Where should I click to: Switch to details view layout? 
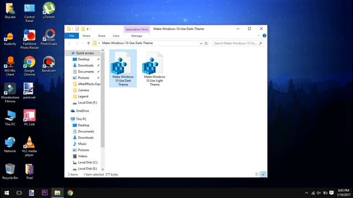(x=258, y=174)
